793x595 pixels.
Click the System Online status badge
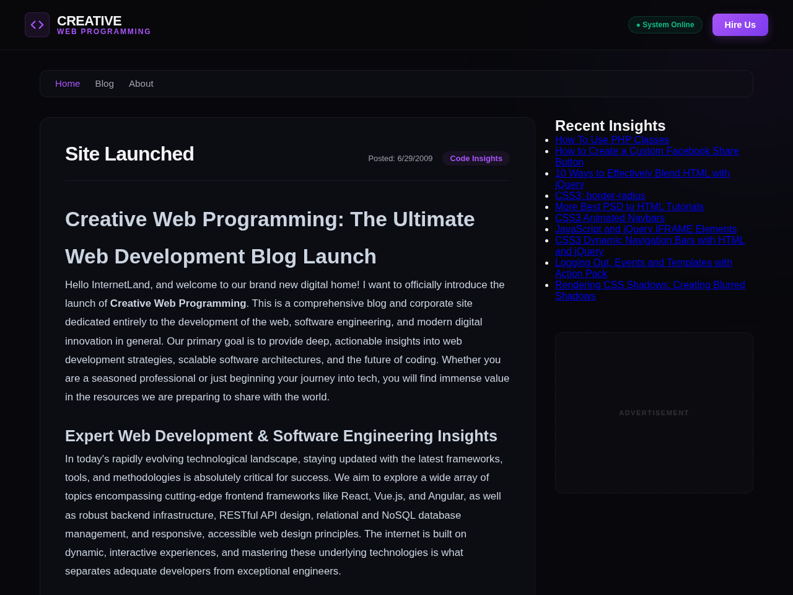(665, 25)
